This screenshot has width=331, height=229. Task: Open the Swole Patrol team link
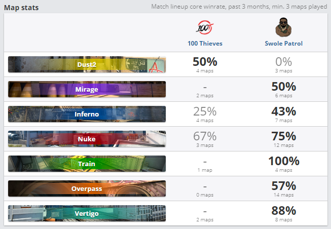pos(283,44)
